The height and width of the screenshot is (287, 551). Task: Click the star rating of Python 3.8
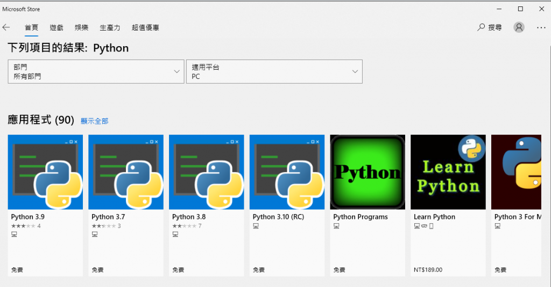[x=184, y=226]
